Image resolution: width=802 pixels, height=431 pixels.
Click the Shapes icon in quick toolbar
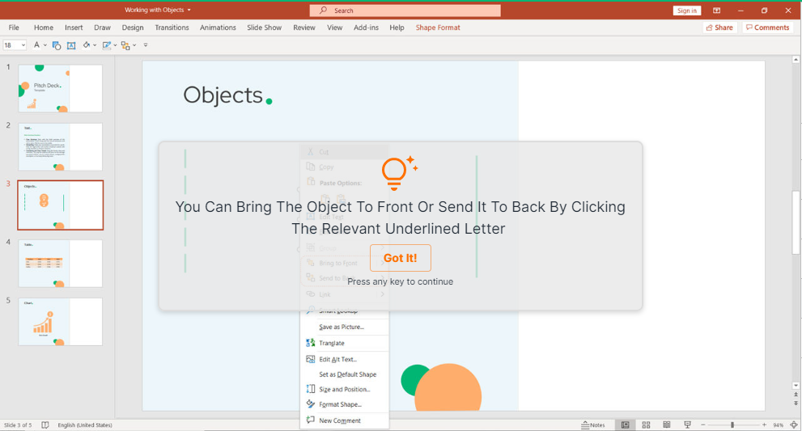[x=57, y=45]
